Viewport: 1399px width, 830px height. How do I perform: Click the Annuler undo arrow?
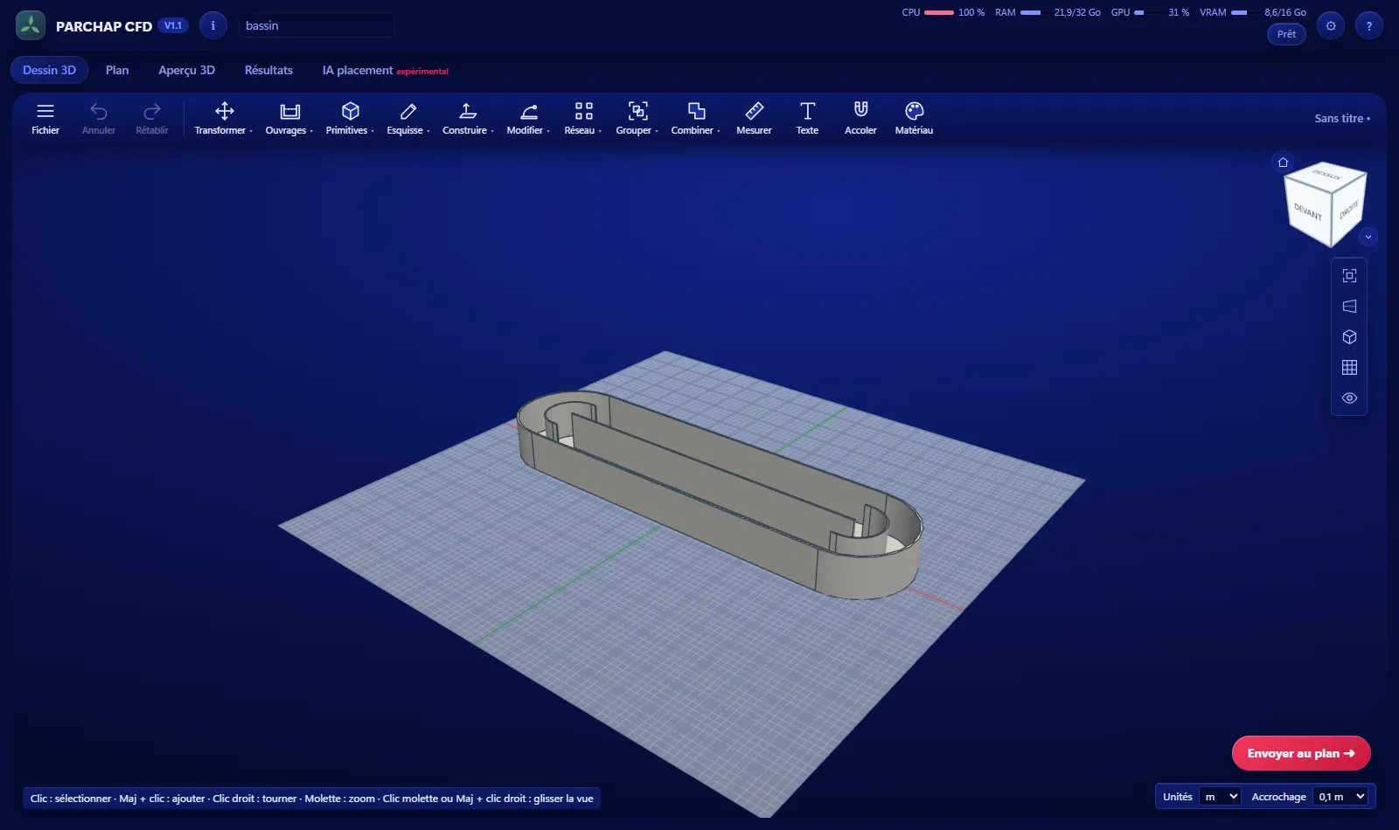tap(99, 118)
